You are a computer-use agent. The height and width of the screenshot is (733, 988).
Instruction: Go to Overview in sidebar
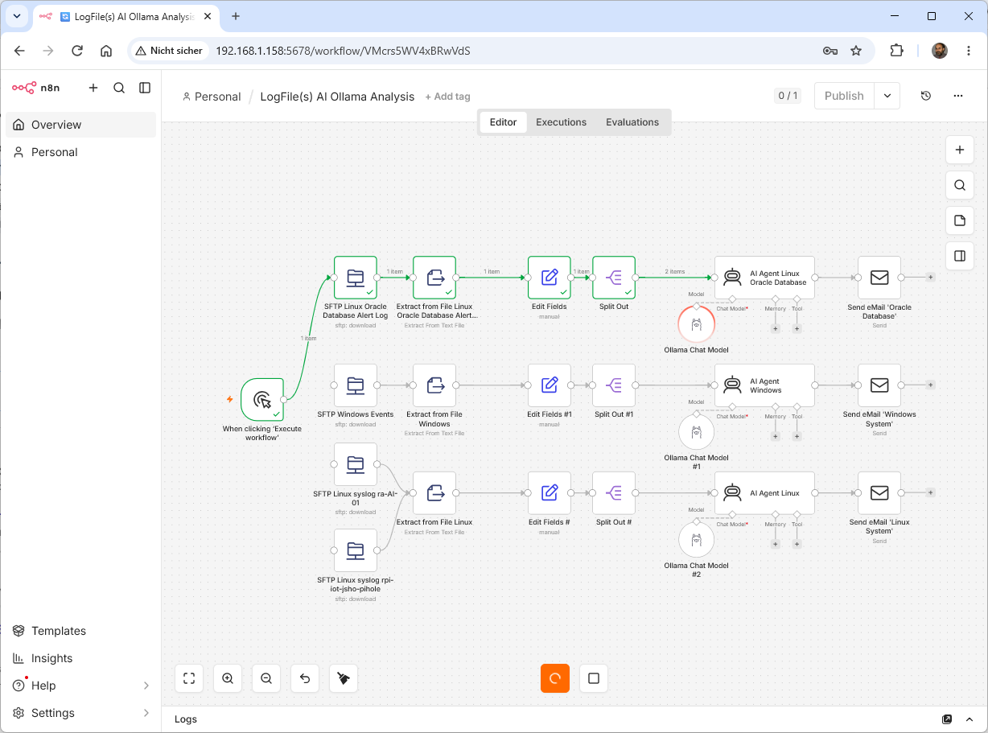(x=80, y=125)
